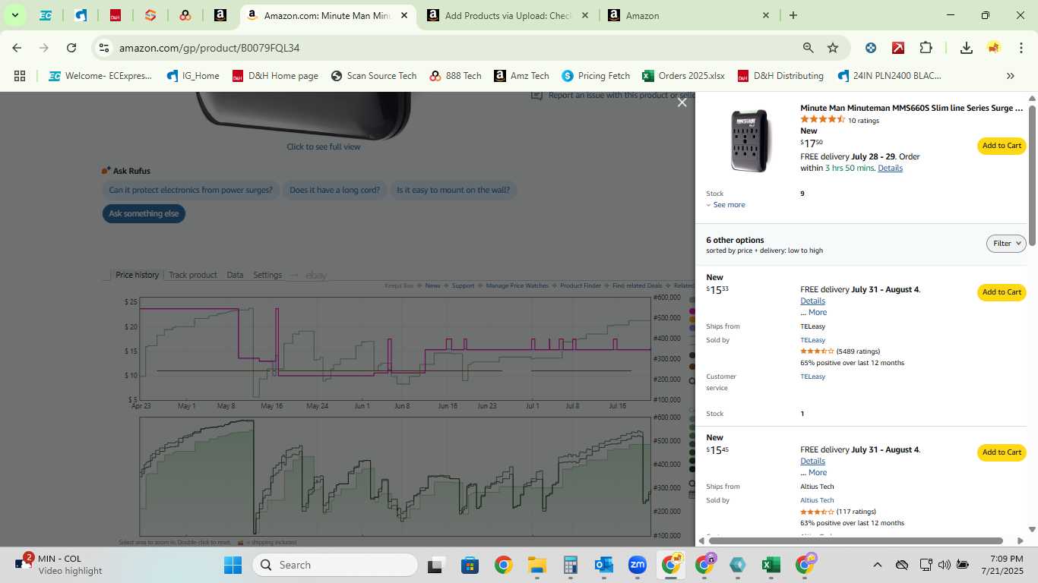Switch to the pinned Amazon 'a' tab
Image resolution: width=1038 pixels, height=583 pixels.
pyautogui.click(x=220, y=15)
